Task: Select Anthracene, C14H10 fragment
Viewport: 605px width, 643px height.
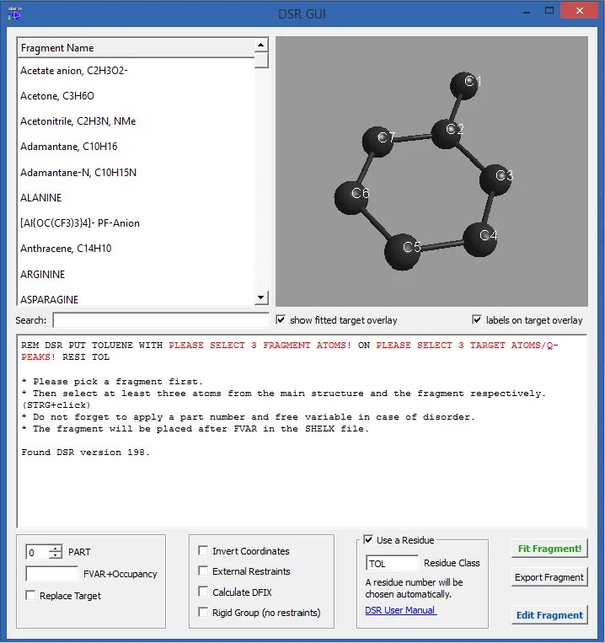Action: pyautogui.click(x=136, y=249)
